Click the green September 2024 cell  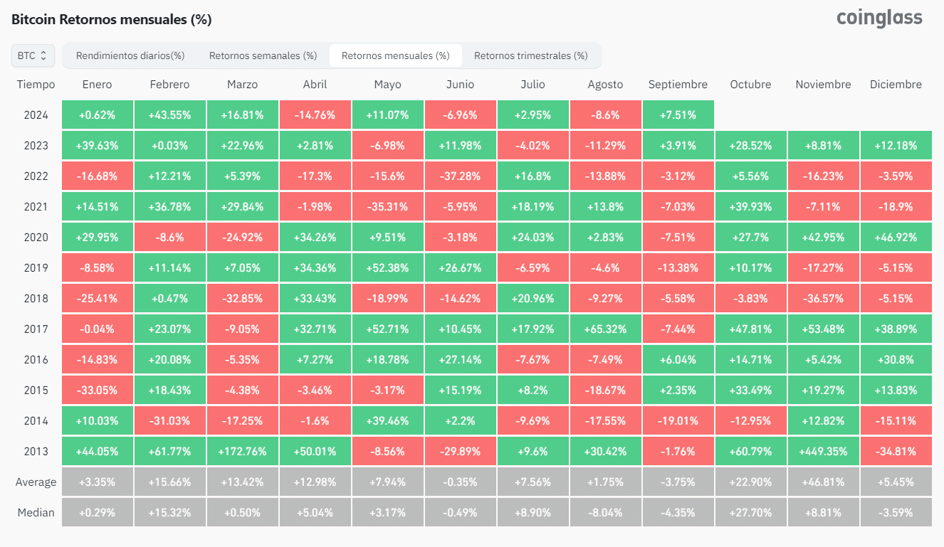point(677,114)
